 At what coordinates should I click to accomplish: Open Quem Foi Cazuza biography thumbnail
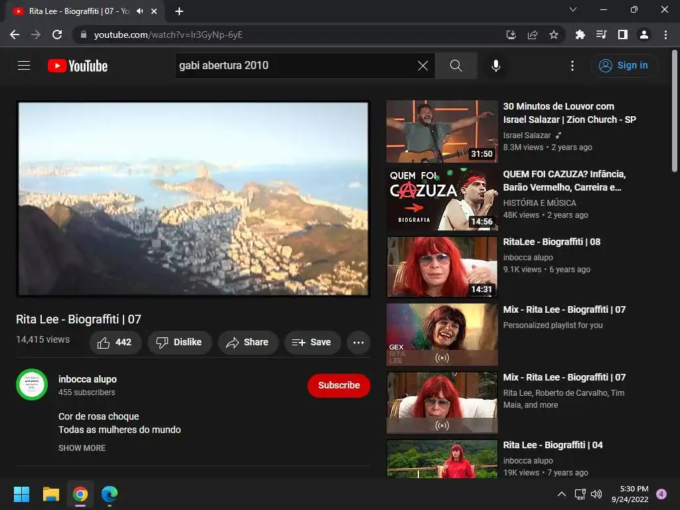point(442,199)
